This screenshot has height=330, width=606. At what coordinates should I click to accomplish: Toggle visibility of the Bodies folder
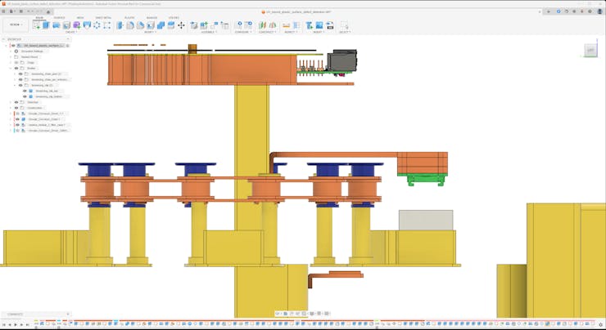point(16,68)
